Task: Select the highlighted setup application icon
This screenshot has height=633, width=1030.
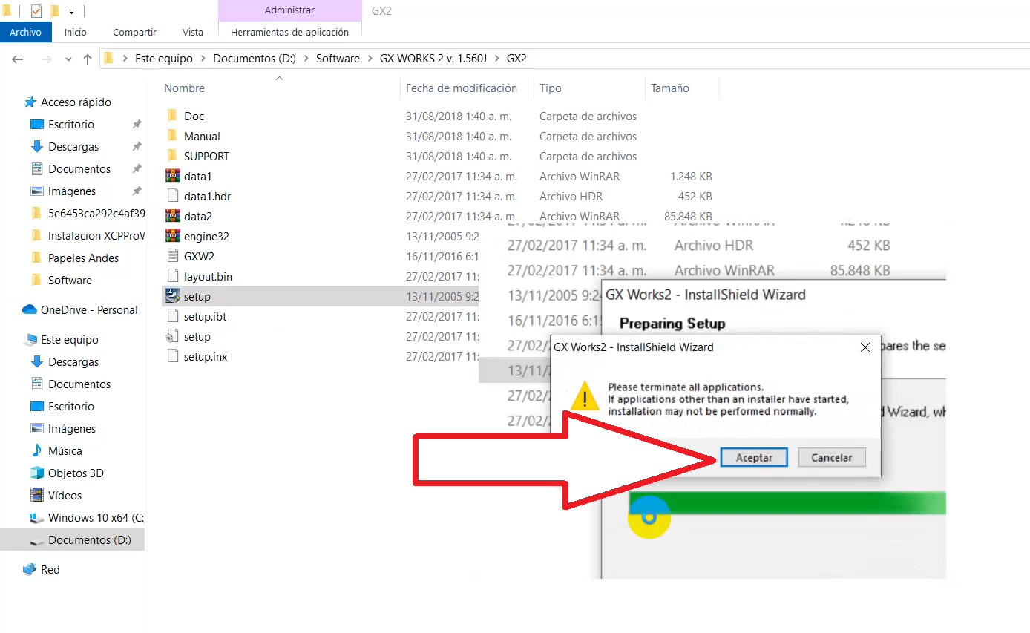Action: 172,296
